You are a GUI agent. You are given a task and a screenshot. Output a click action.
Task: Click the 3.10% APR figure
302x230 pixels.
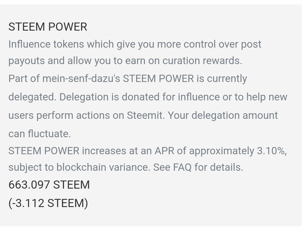(271, 151)
